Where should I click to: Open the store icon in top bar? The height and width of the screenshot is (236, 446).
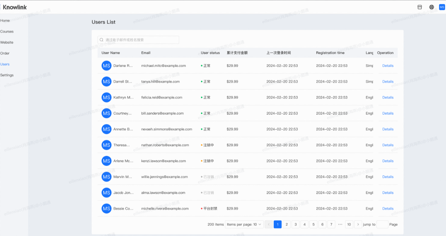tap(419, 7)
